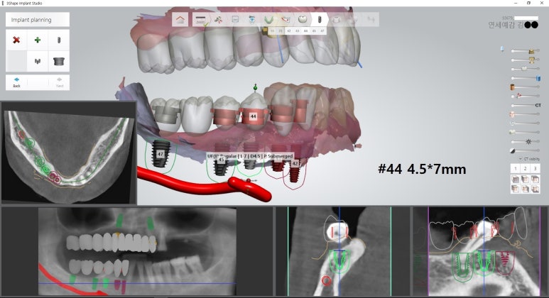
Task: Click the green plus add implant icon
Action: click(x=37, y=40)
